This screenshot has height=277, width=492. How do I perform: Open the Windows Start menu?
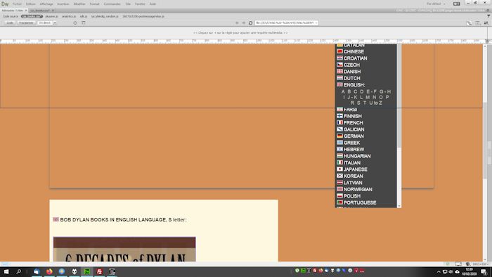click(6, 271)
